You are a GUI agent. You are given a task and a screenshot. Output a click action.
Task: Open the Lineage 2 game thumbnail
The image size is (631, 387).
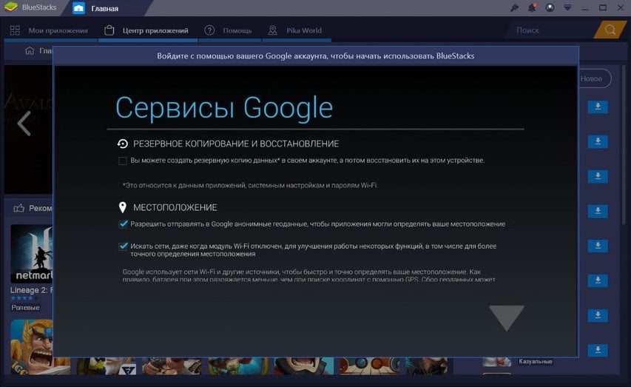coord(32,254)
